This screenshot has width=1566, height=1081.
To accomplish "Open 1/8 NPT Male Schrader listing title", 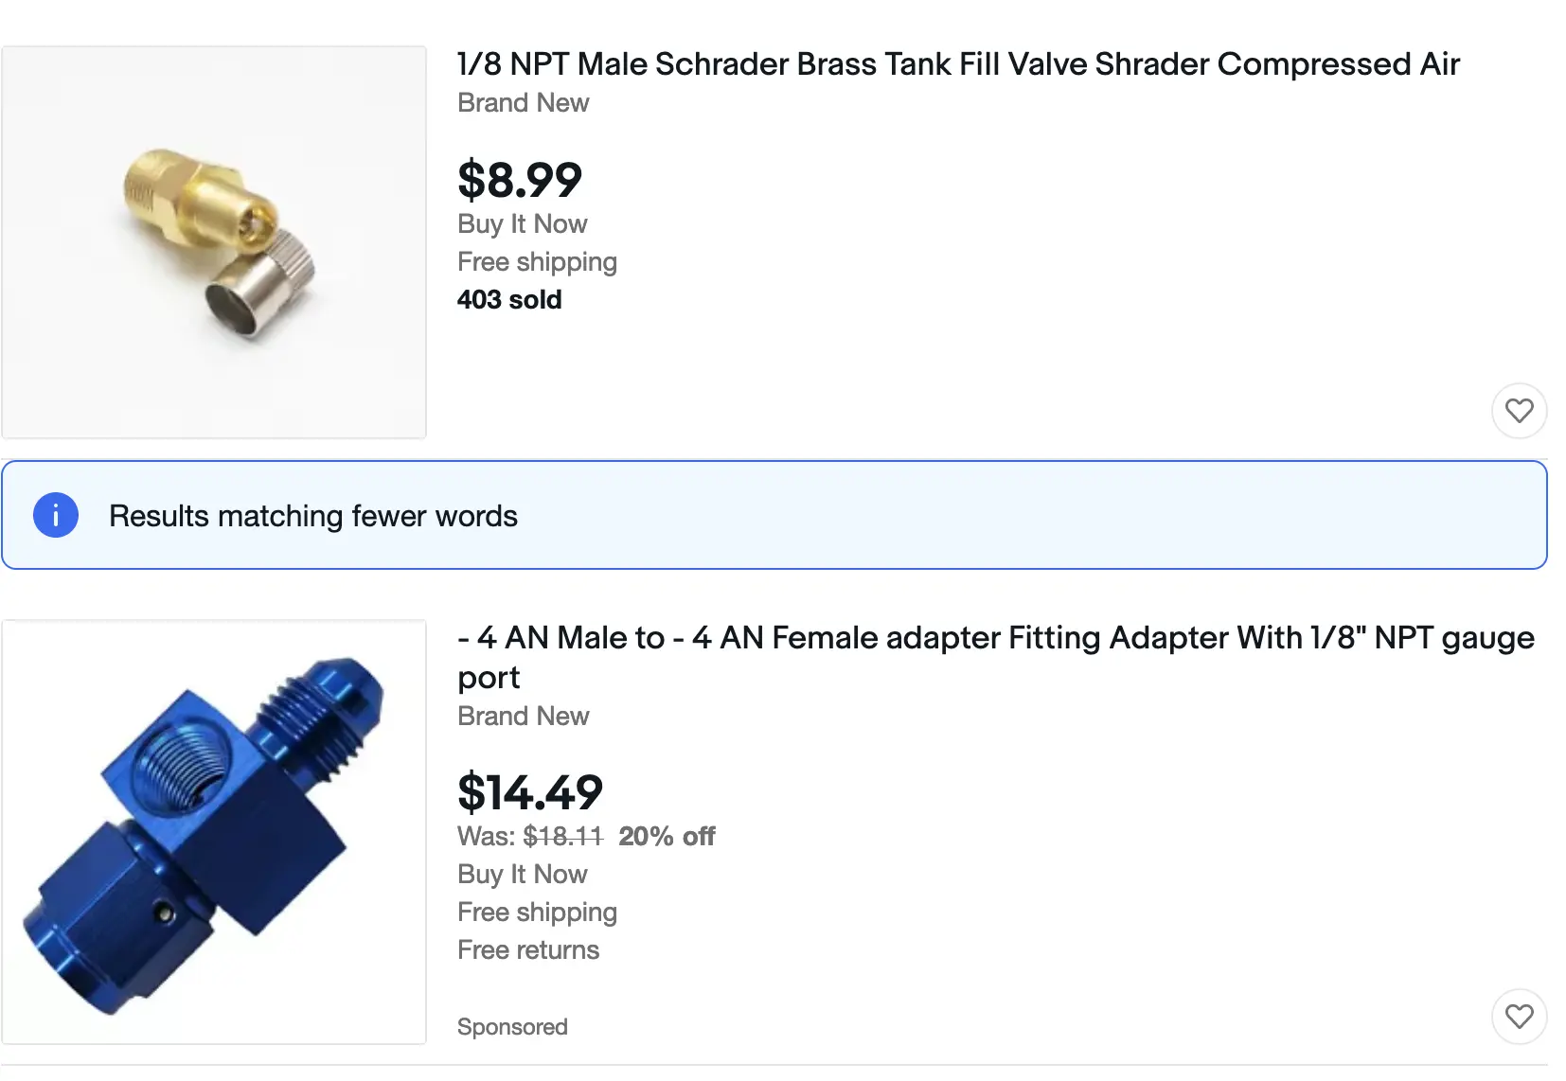I will click(x=958, y=64).
